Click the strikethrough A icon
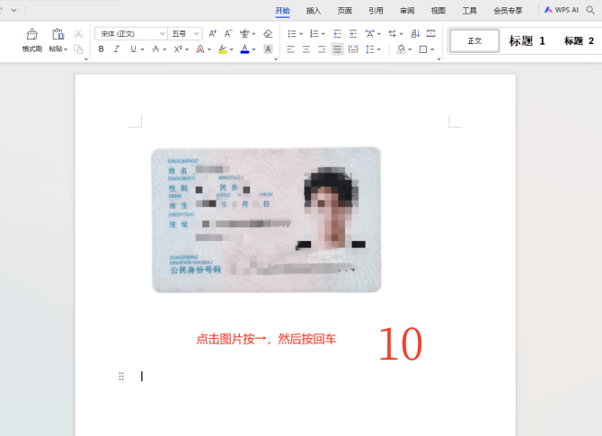Image resolution: width=602 pixels, height=436 pixels. point(155,49)
